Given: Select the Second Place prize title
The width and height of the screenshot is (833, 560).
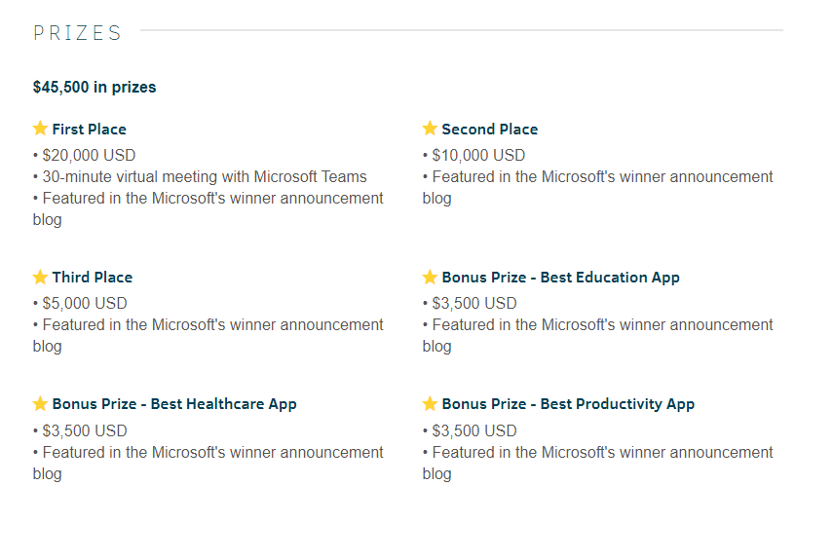Looking at the screenshot, I should click(x=490, y=129).
